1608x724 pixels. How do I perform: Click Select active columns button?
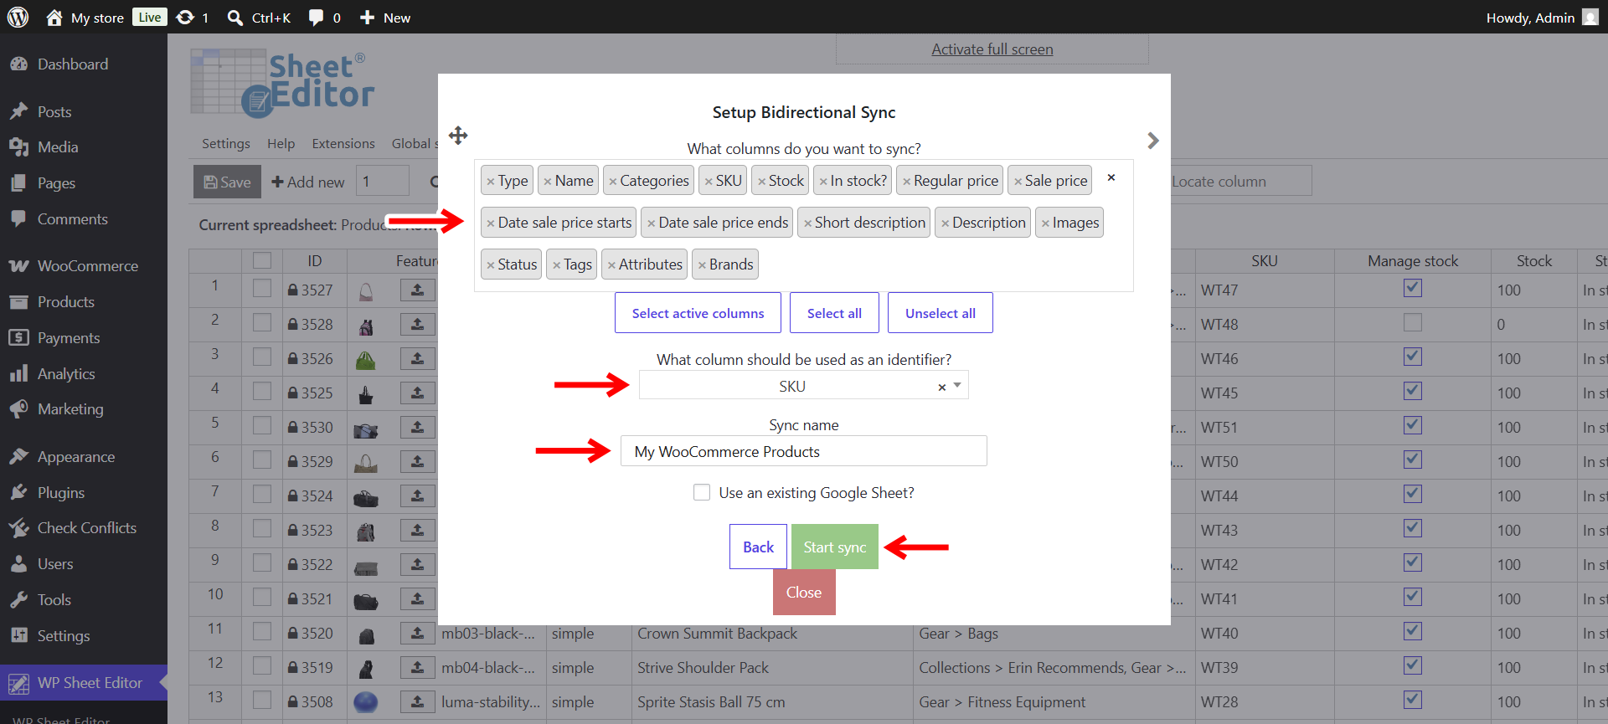(x=698, y=313)
